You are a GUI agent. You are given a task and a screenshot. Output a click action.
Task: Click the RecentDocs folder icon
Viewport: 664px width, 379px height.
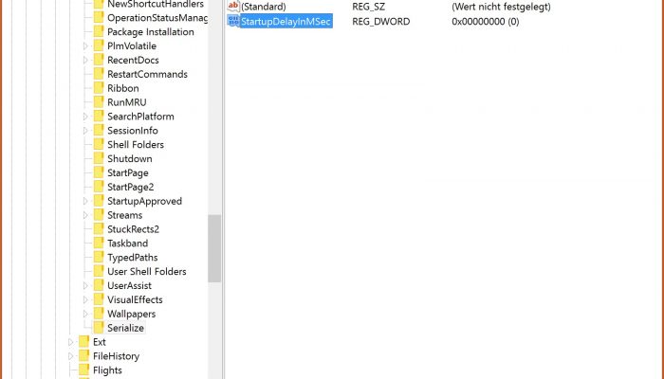[99, 60]
